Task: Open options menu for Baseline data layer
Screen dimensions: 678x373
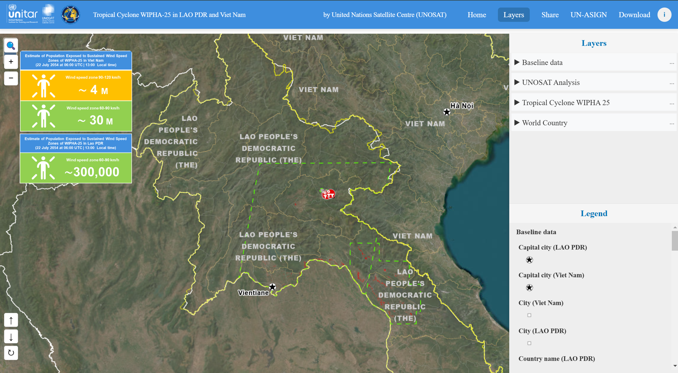Action: (x=672, y=63)
